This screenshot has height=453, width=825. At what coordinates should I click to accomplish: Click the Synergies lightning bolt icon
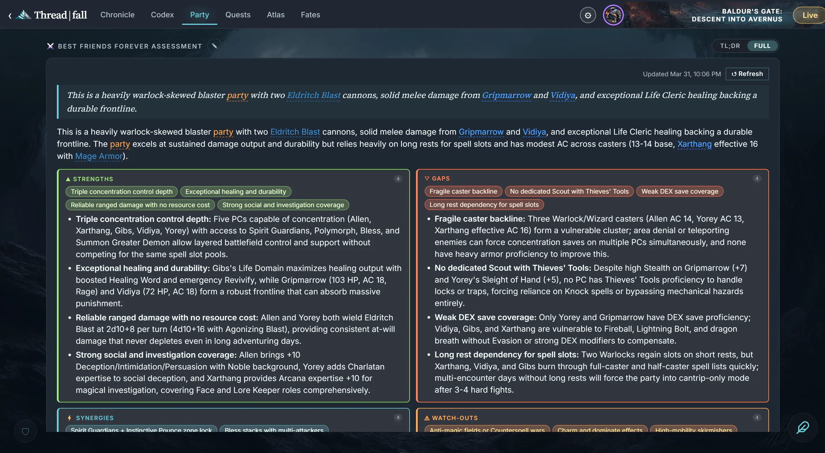pos(70,418)
